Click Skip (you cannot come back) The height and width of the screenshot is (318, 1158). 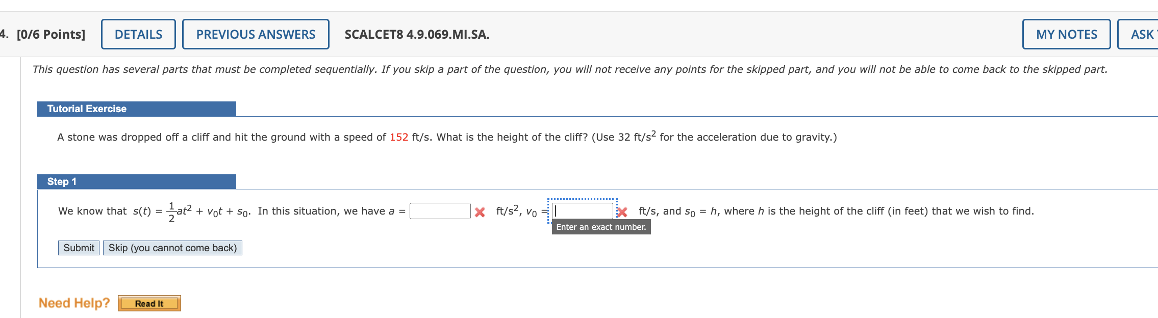172,248
